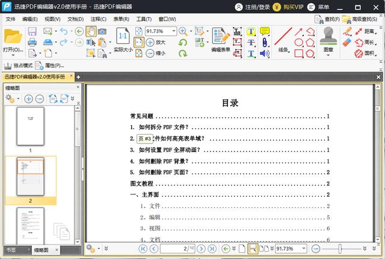This screenshot has height=259, width=385.
Task: Expand the thumbnail panel options gear dropdown
Action: coord(18,99)
